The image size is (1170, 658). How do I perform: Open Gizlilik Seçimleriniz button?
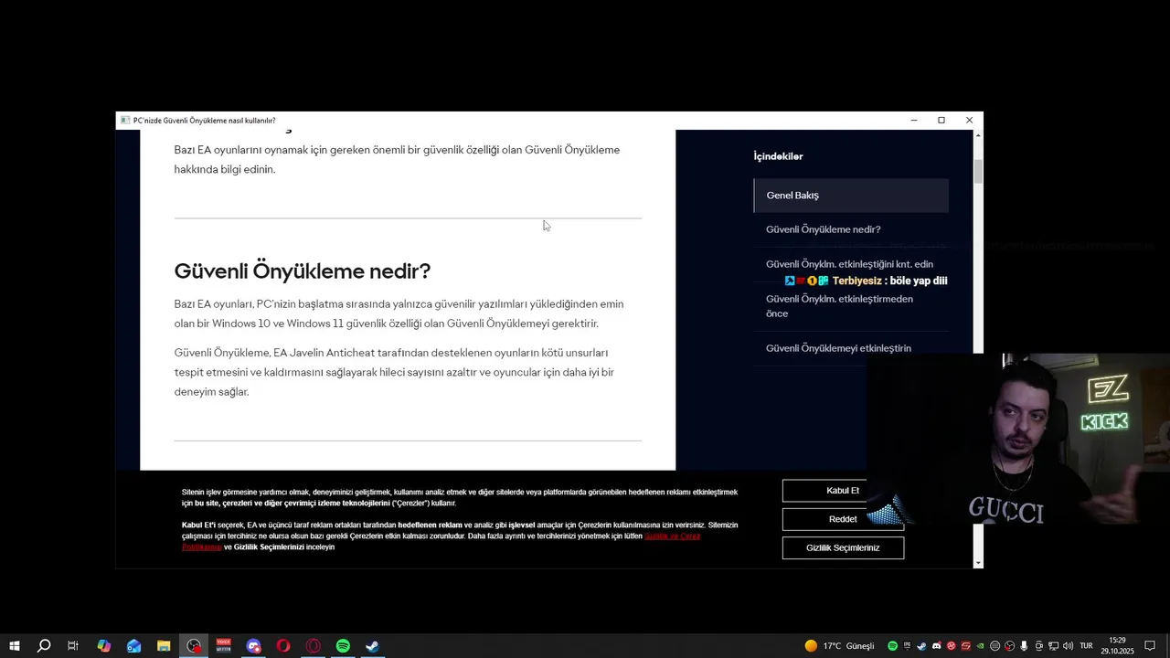click(x=842, y=547)
